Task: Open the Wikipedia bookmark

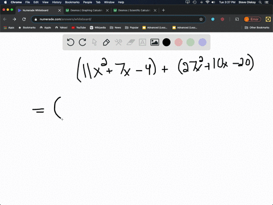Action: tap(98, 27)
